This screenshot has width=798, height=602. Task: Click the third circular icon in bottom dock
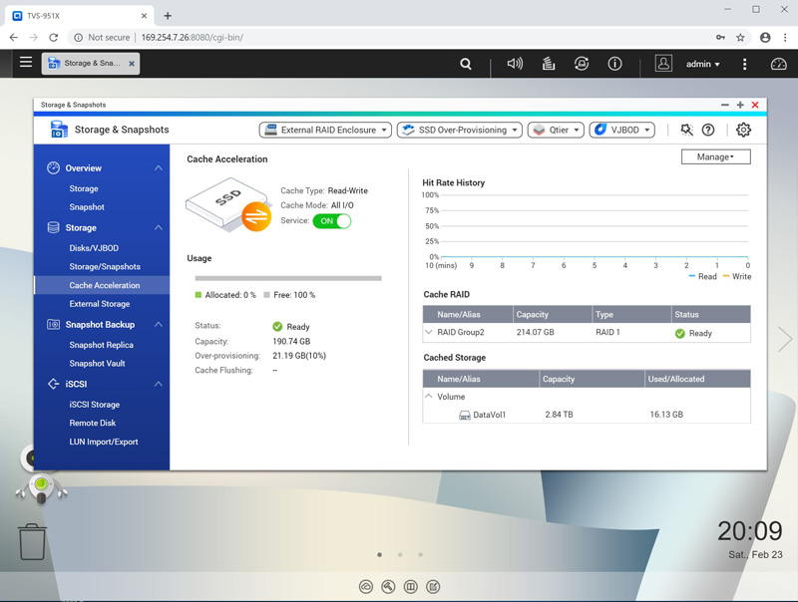click(411, 587)
